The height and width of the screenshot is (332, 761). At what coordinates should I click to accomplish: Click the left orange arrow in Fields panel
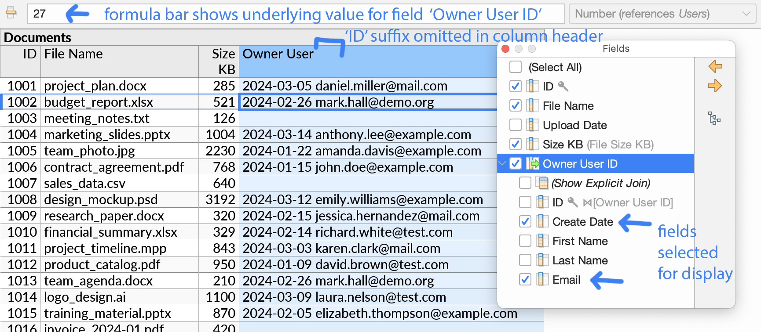[715, 66]
